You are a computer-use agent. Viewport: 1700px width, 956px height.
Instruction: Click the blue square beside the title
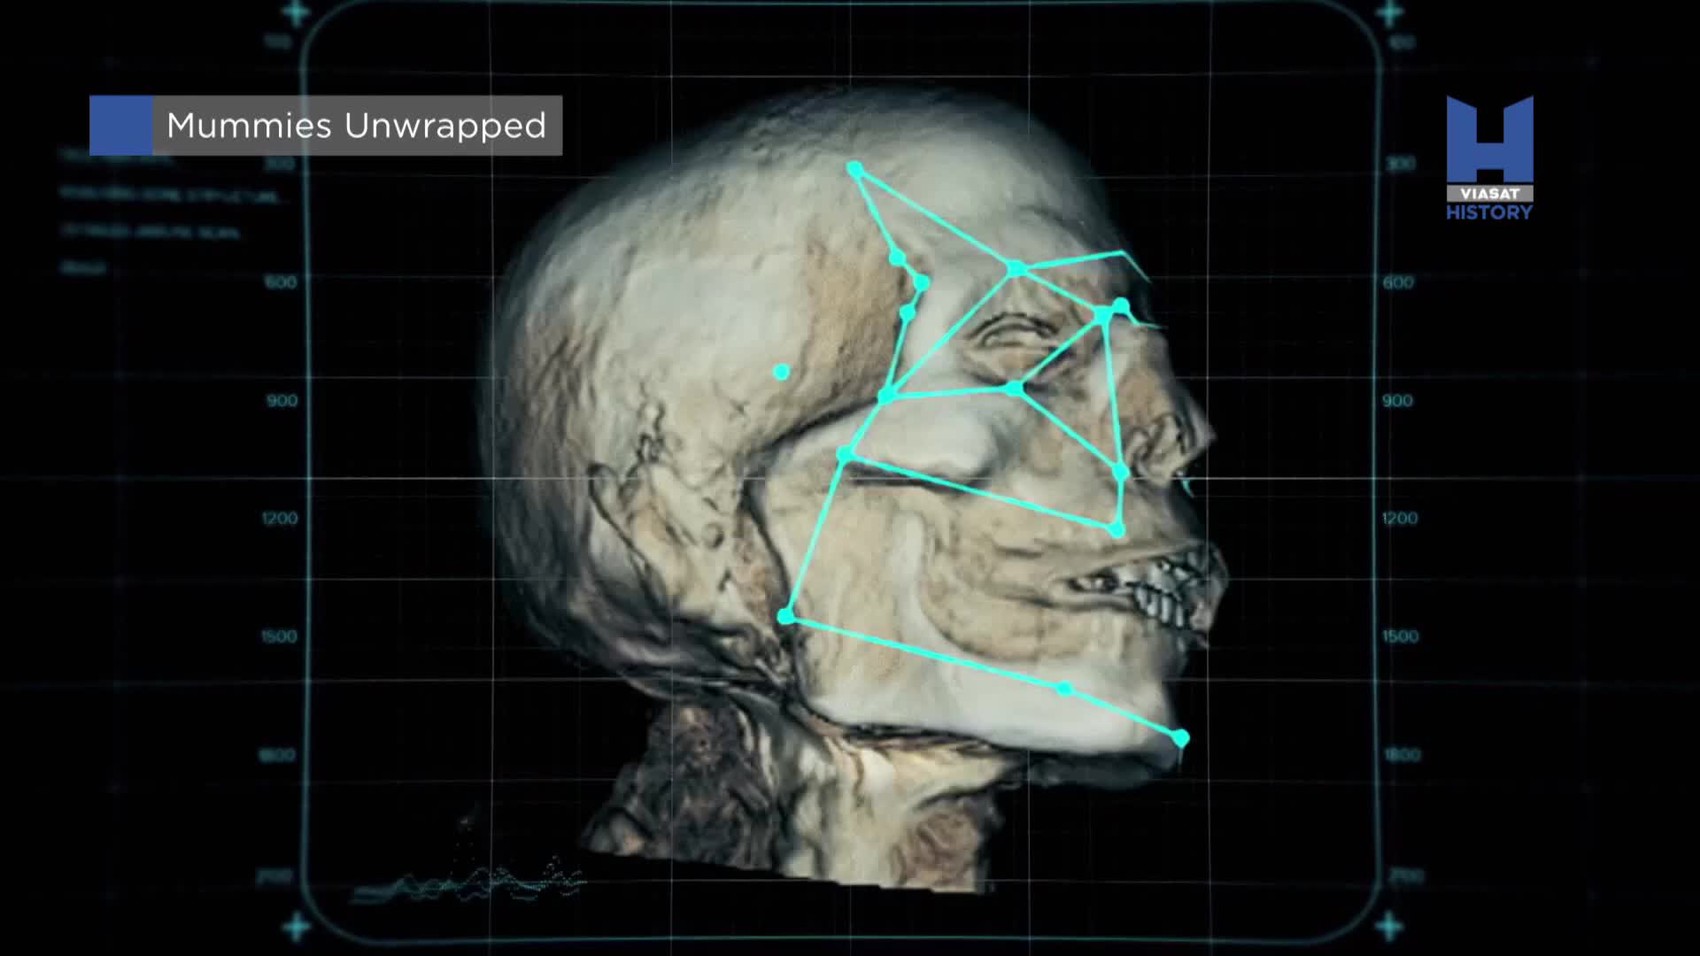(120, 125)
